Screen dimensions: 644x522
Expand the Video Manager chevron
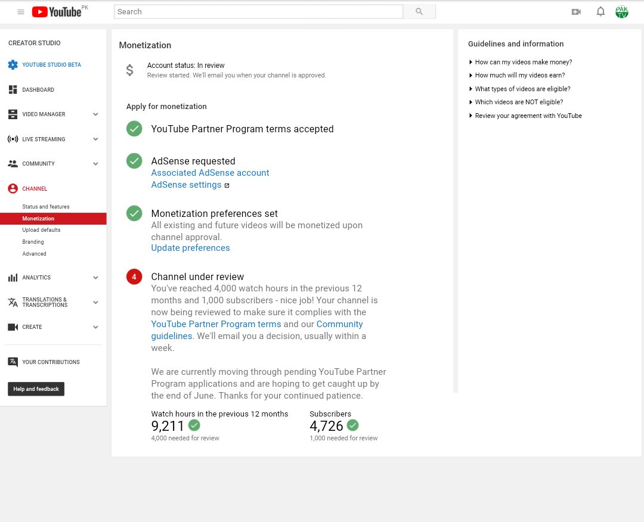(x=95, y=114)
